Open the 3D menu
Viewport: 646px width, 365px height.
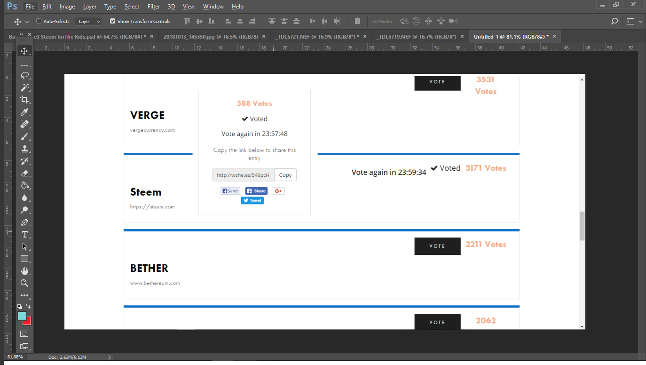(x=172, y=7)
